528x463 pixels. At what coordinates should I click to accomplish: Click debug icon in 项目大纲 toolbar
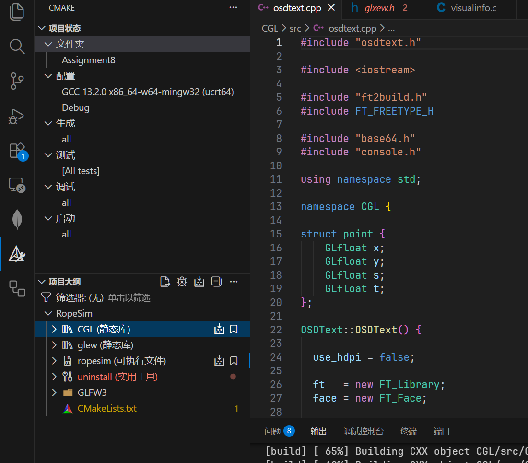pos(182,282)
